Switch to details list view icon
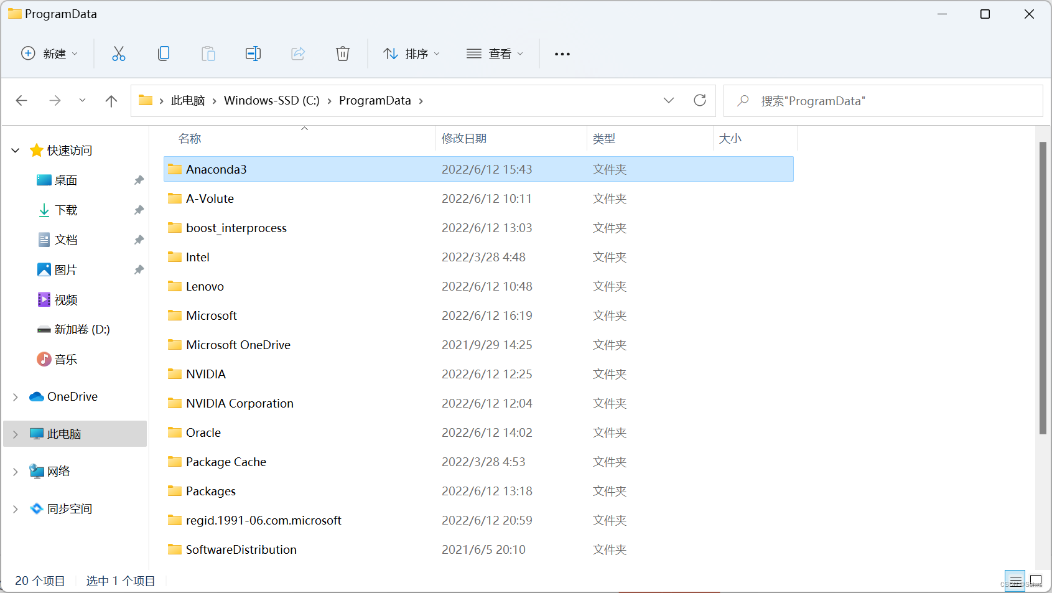This screenshot has height=593, width=1052. click(1015, 580)
